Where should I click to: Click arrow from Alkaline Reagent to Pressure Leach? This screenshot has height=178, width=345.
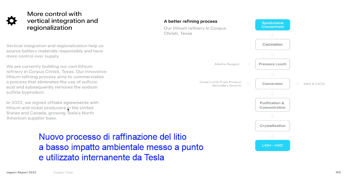point(248,64)
